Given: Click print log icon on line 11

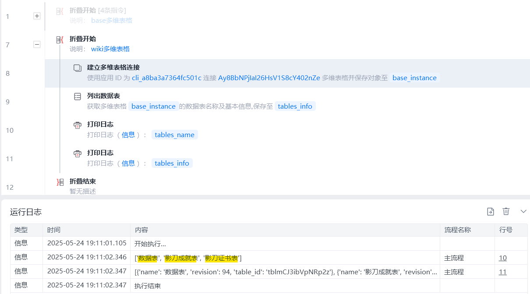Looking at the screenshot, I should (78, 153).
